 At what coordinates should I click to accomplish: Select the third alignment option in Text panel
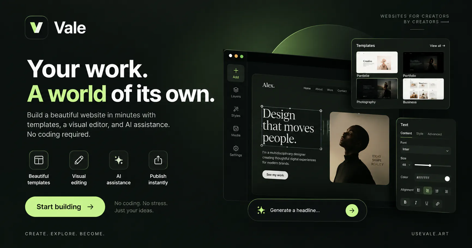point(437,191)
